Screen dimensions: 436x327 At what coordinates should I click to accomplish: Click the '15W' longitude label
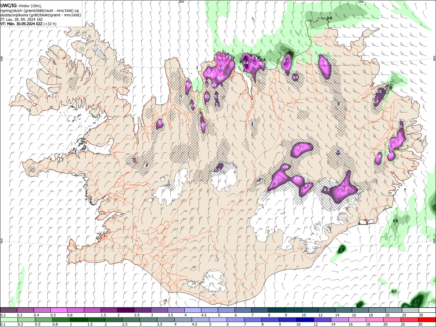point(361,2)
